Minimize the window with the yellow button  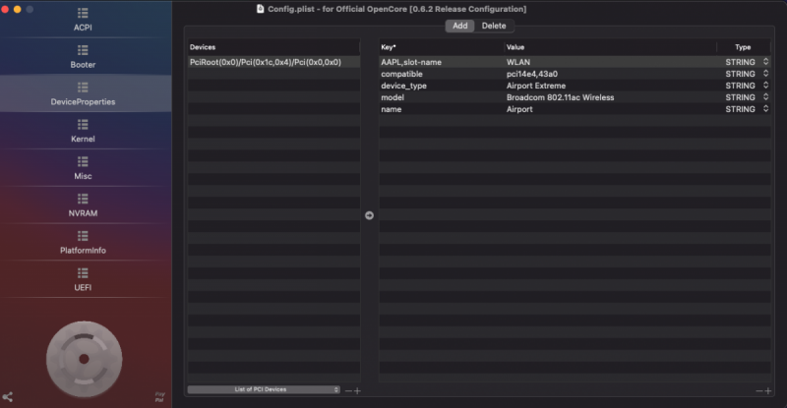click(x=17, y=9)
